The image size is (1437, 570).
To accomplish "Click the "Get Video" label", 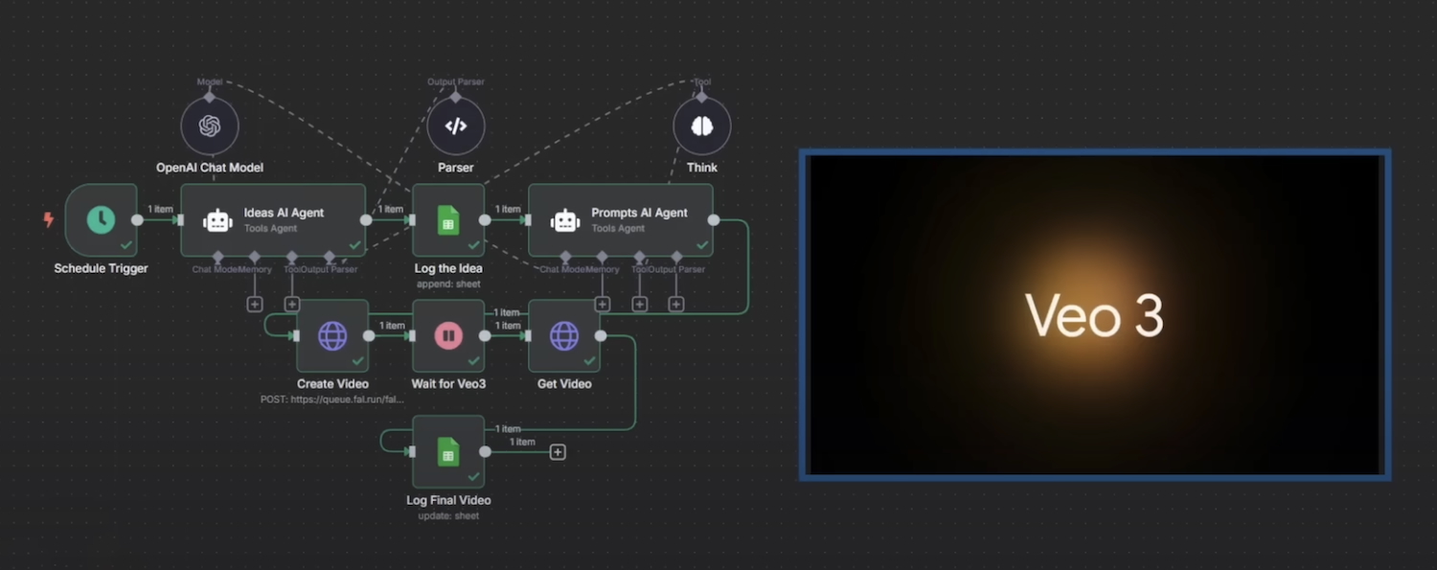I will click(x=564, y=384).
